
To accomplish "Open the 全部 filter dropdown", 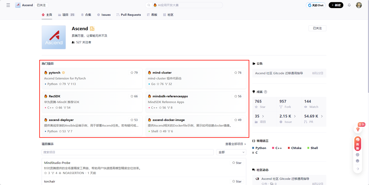I will tap(231, 152).
